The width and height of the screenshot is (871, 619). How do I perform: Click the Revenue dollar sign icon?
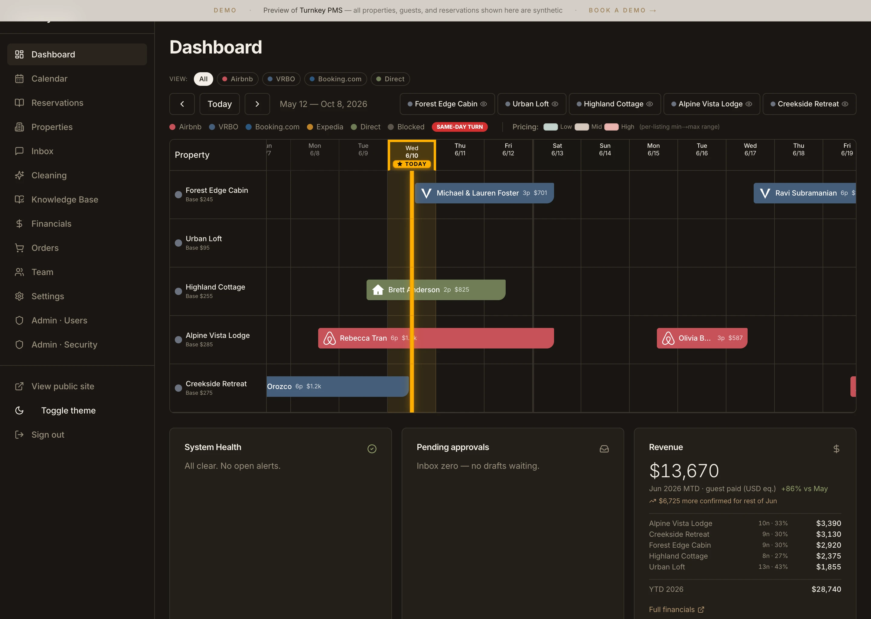pos(836,449)
